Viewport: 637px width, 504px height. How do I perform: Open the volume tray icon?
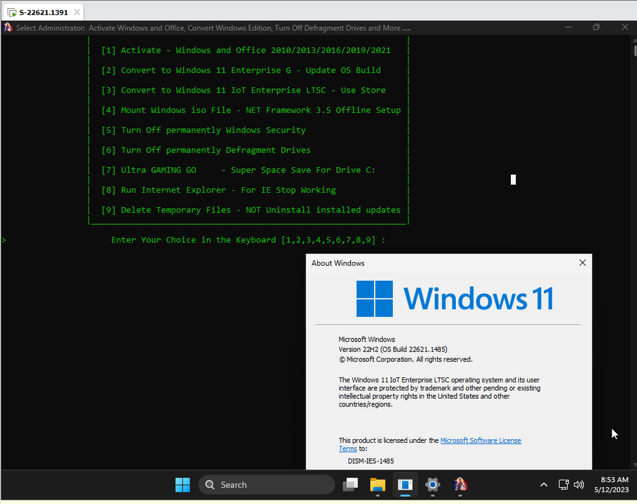pos(579,484)
